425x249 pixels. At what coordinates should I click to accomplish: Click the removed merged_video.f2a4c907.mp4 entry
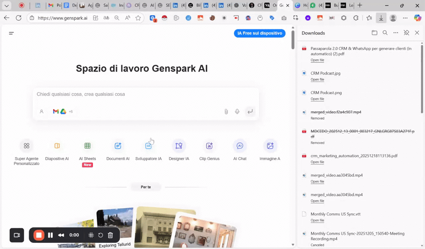coord(336,112)
